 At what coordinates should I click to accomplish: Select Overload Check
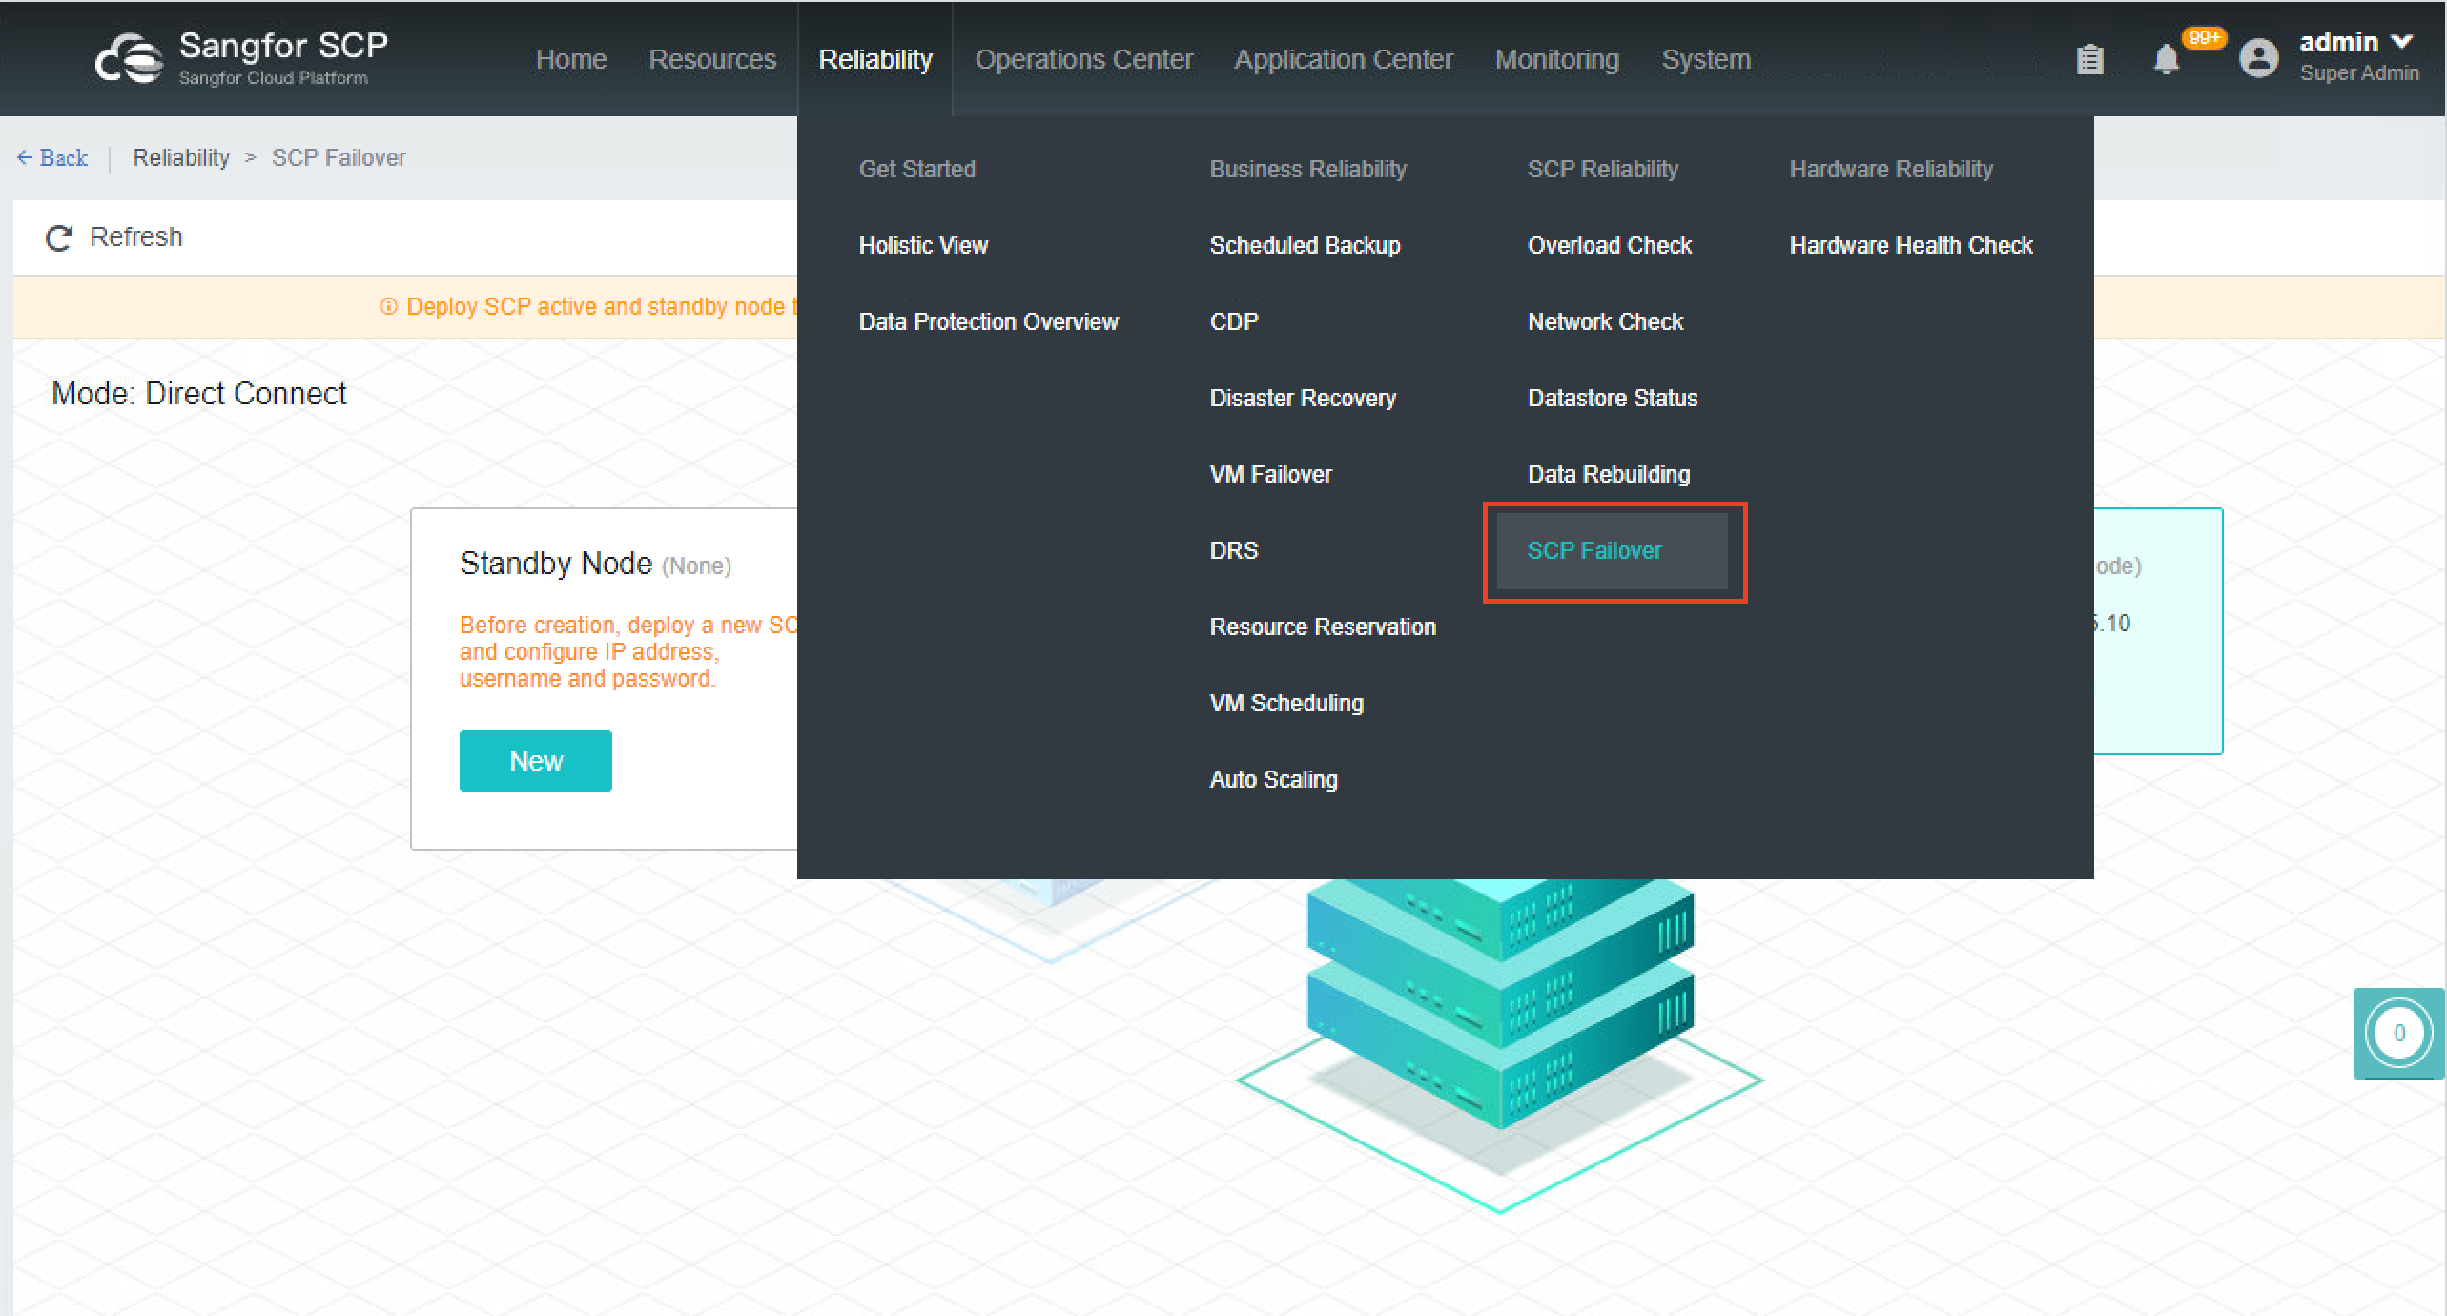point(1609,245)
